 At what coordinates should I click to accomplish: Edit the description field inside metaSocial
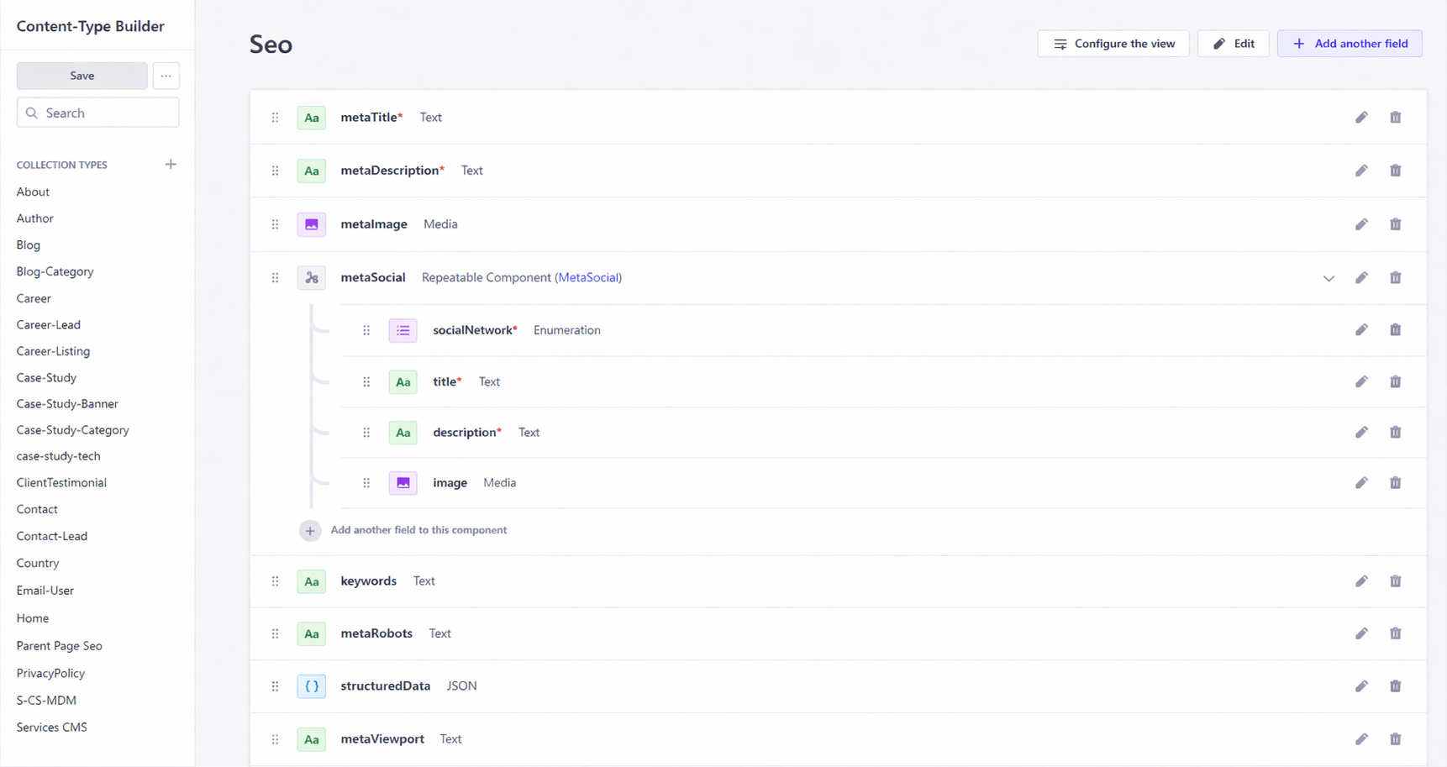1361,432
